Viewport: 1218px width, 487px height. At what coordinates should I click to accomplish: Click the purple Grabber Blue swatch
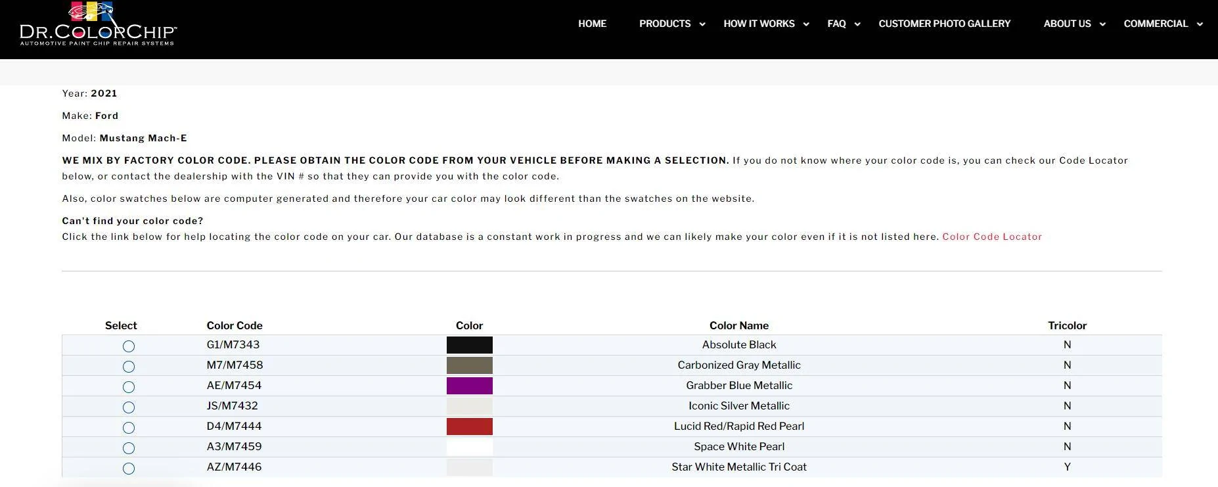coord(470,386)
